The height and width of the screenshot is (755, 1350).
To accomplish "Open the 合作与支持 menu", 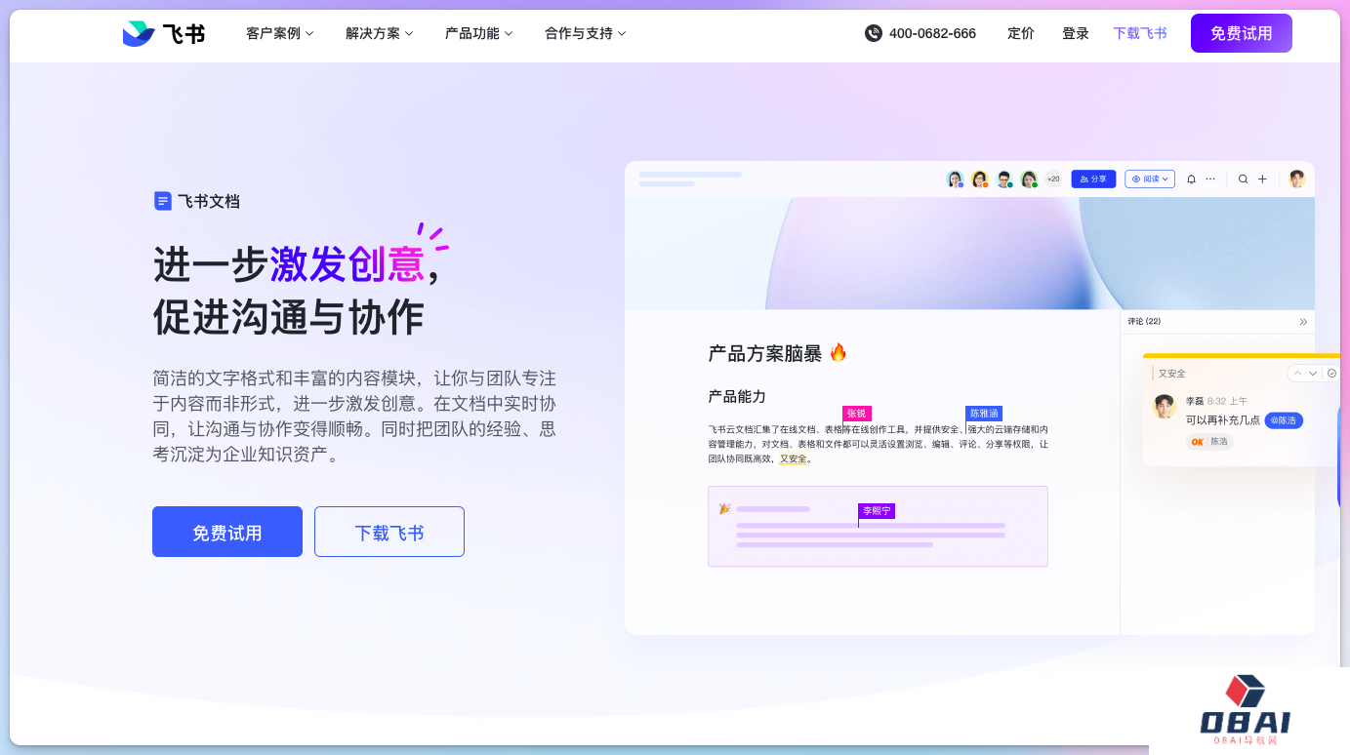I will tap(585, 33).
